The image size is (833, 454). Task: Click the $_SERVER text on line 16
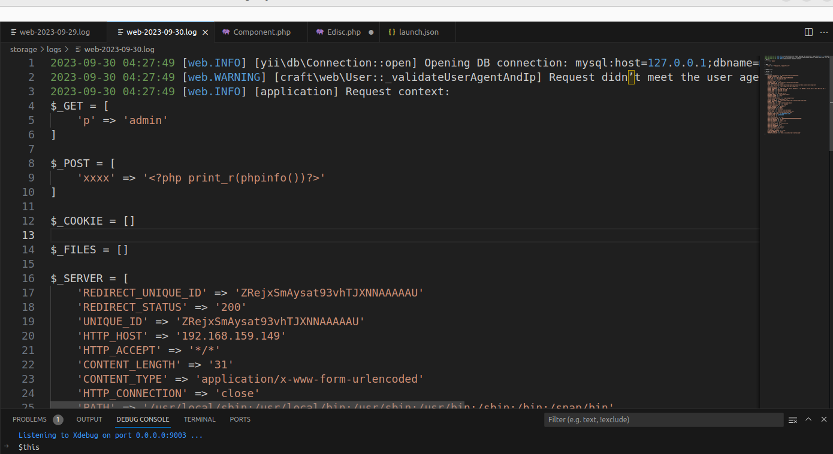(77, 279)
